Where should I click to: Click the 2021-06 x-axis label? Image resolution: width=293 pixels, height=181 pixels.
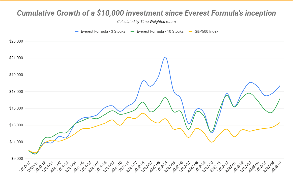[86, 167]
